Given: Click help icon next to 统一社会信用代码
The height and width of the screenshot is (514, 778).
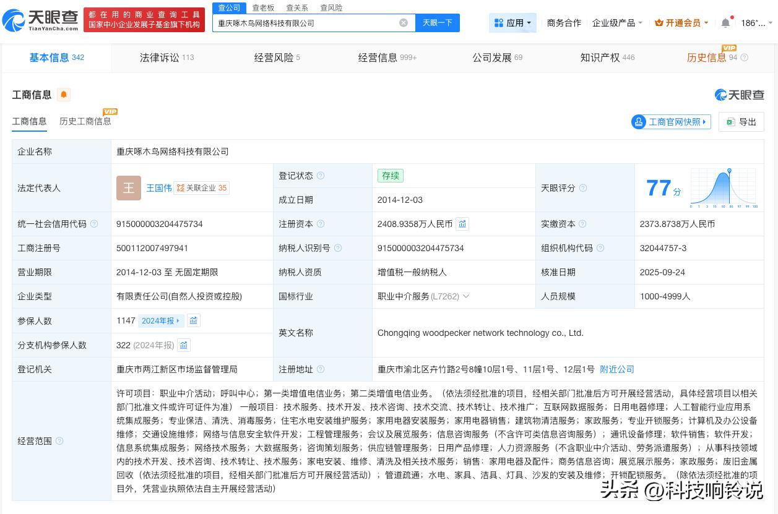Looking at the screenshot, I should tap(94, 224).
